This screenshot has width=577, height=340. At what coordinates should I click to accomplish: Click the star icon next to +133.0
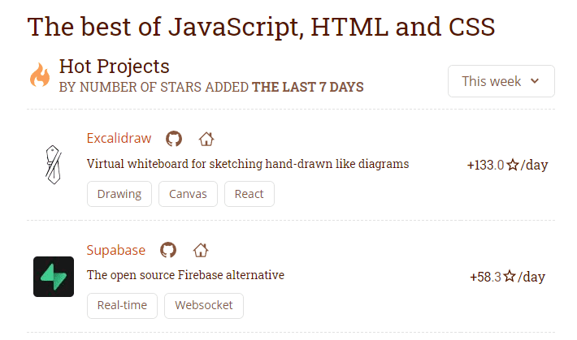tap(513, 166)
